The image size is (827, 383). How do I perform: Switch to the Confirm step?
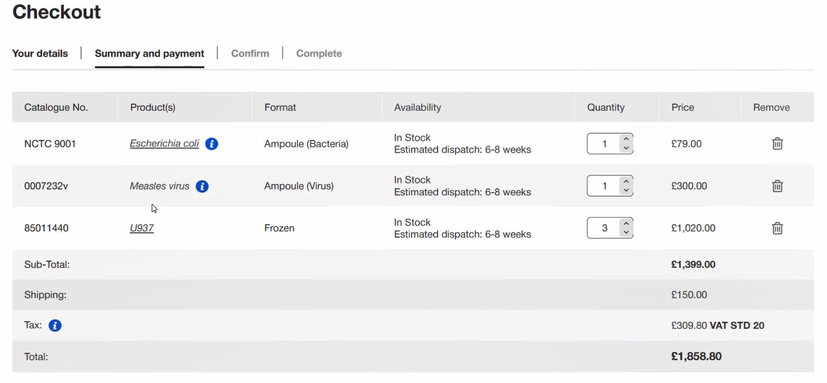(250, 53)
